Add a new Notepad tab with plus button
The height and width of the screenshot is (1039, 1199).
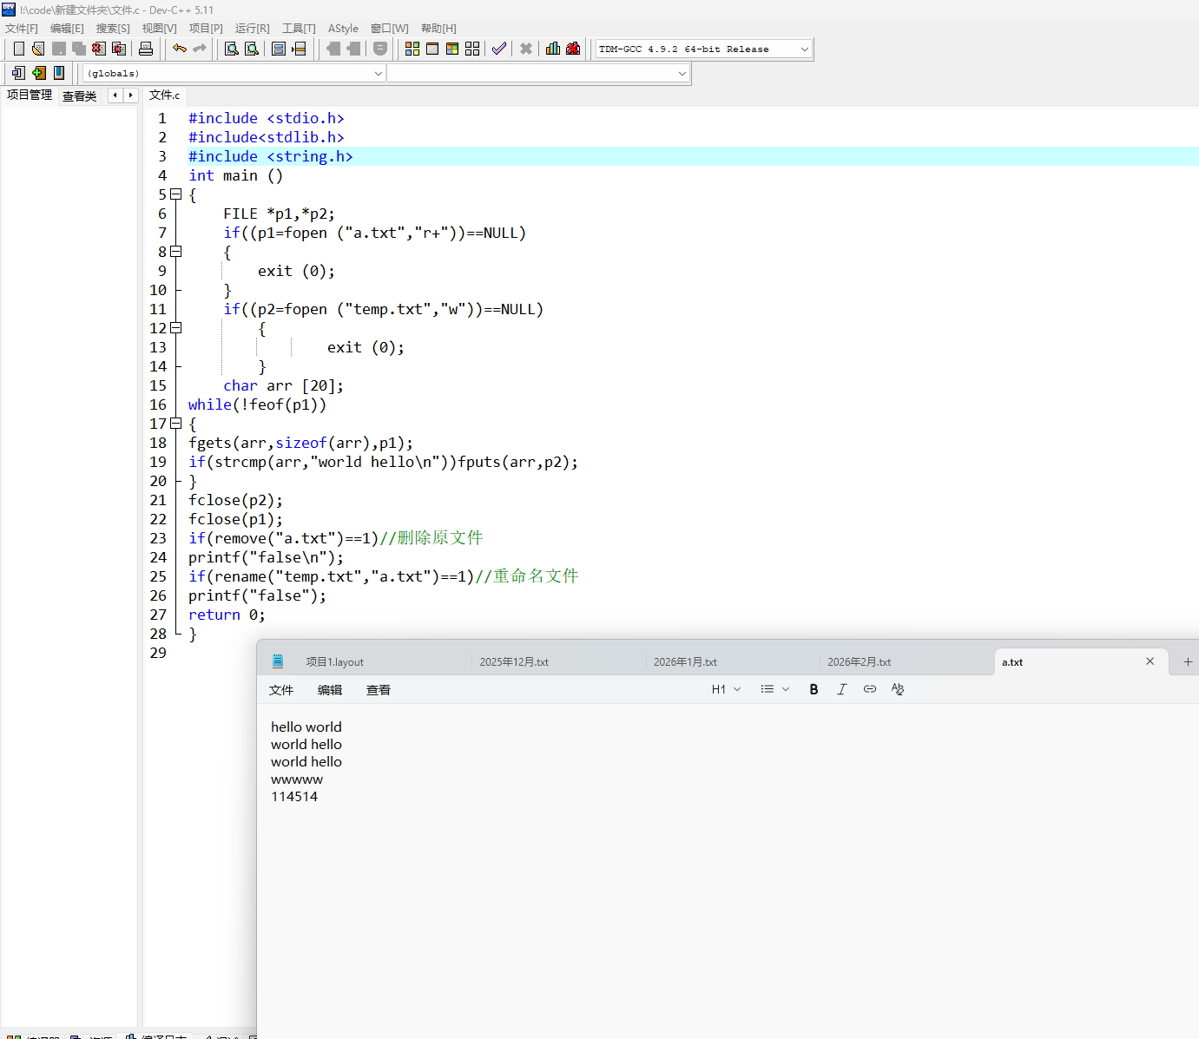[x=1188, y=661]
